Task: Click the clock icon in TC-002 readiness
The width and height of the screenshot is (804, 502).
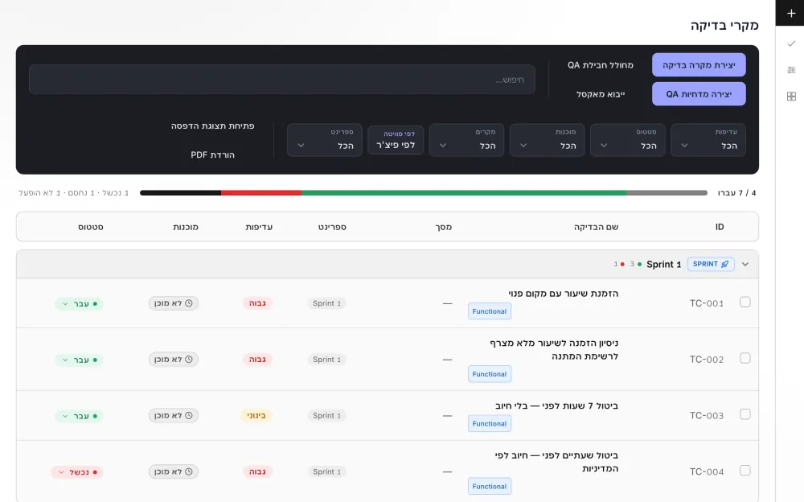Action: 189,360
